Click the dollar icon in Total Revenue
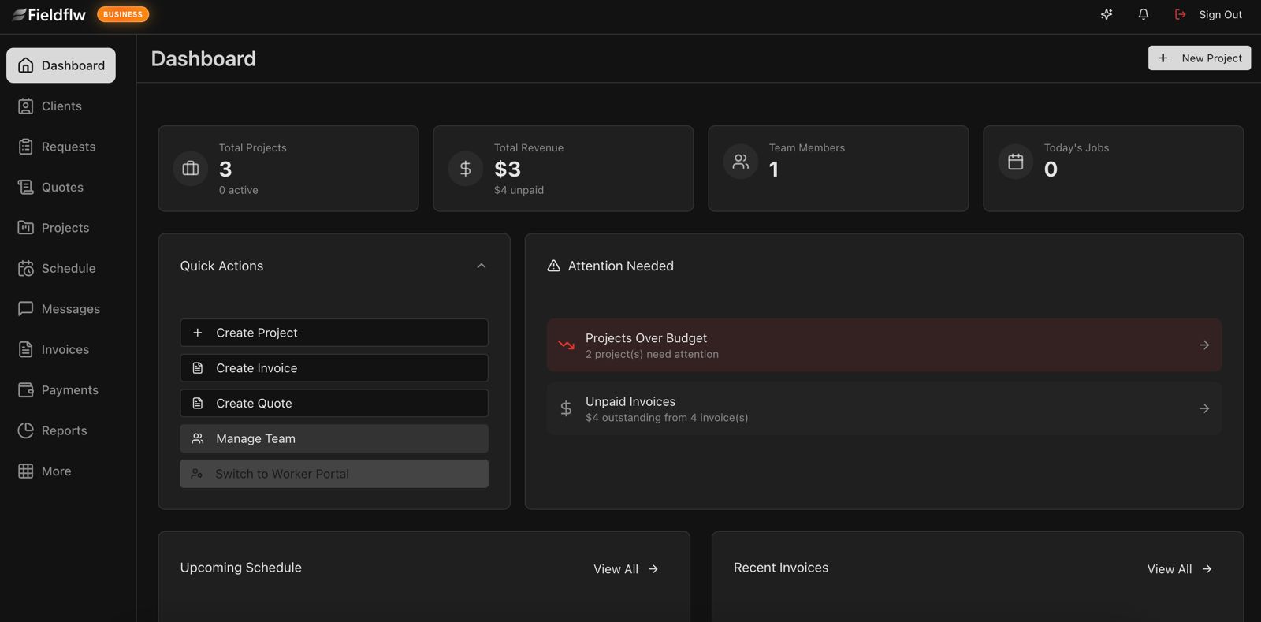 pyautogui.click(x=466, y=169)
